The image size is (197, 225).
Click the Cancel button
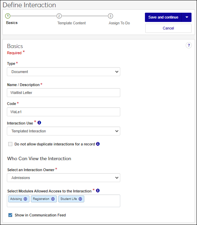click(x=168, y=28)
